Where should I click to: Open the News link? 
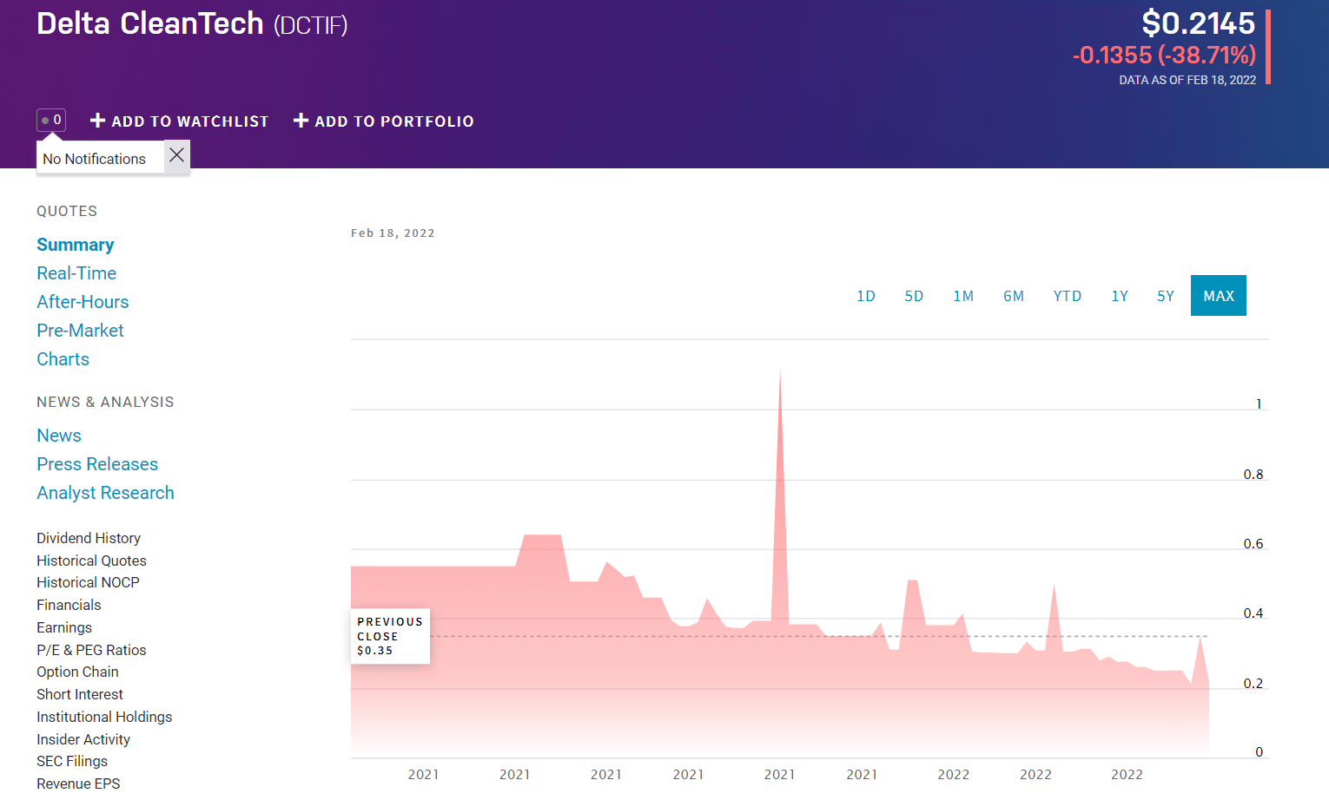(59, 436)
